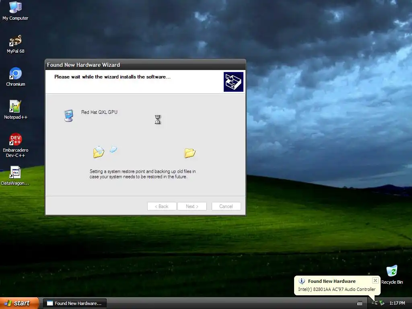Image resolution: width=412 pixels, height=309 pixels.
Task: Click the destination folder animation icon
Action: 190,153
